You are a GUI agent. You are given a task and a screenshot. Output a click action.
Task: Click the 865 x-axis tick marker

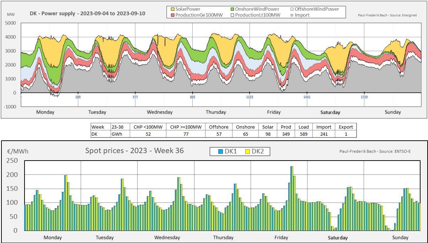point(193,97)
